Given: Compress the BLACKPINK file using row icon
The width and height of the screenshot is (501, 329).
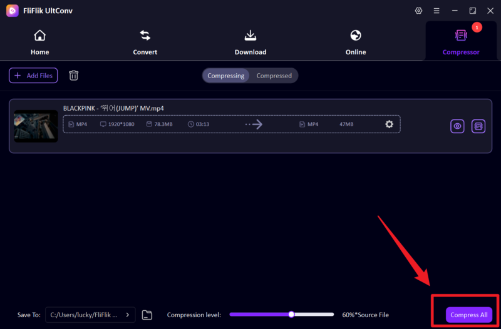Looking at the screenshot, I should click(x=478, y=126).
